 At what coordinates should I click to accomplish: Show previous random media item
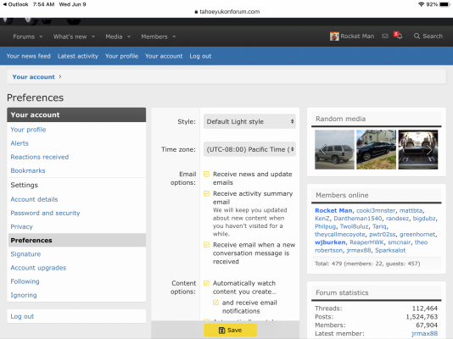(x=323, y=150)
